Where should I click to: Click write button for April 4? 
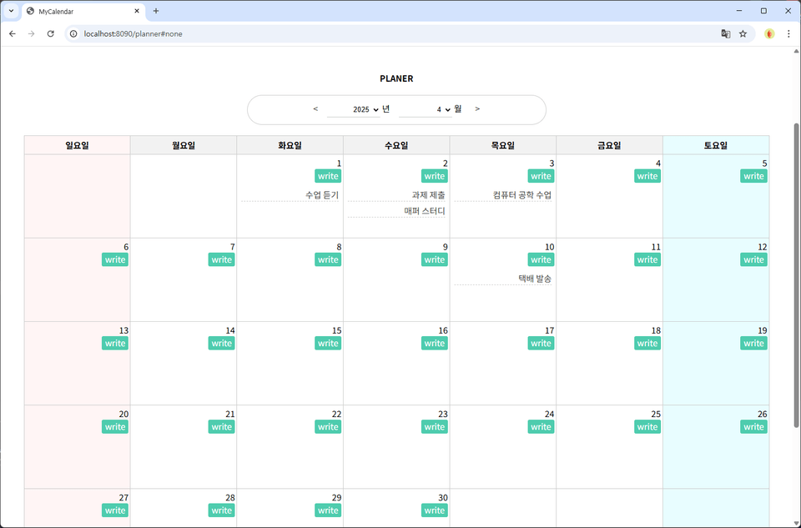pyautogui.click(x=647, y=176)
